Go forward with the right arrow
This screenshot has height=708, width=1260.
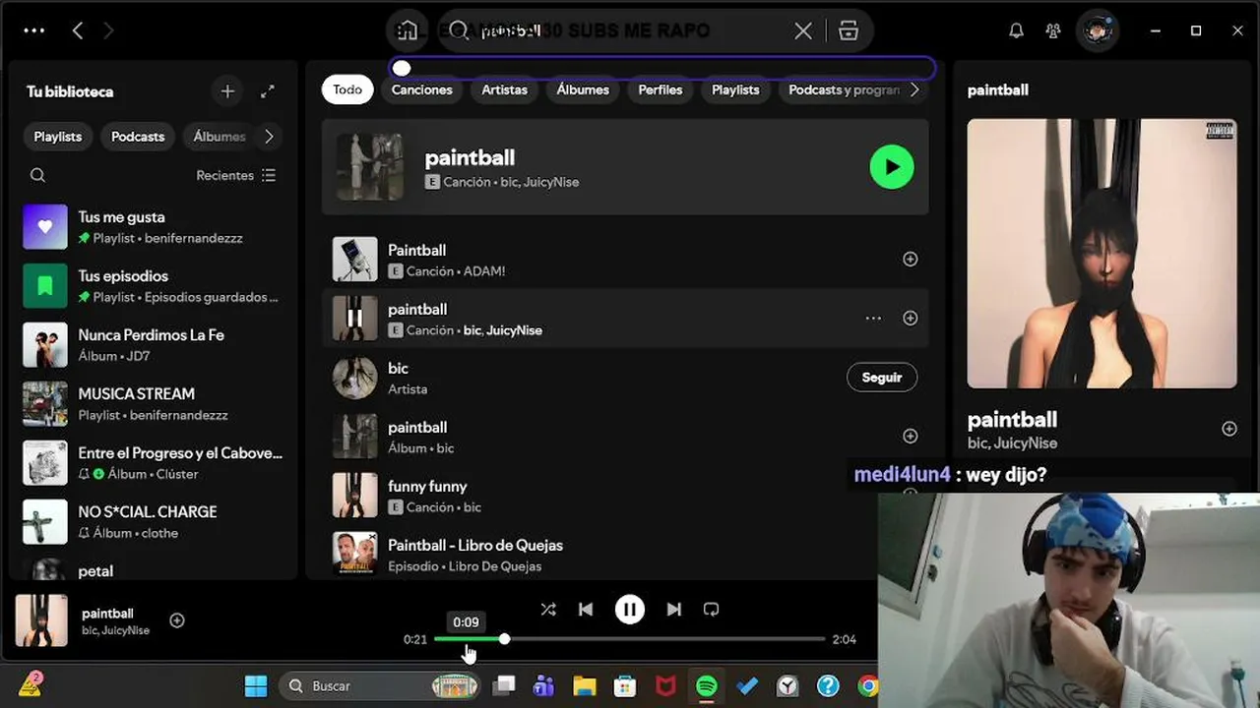tap(108, 30)
